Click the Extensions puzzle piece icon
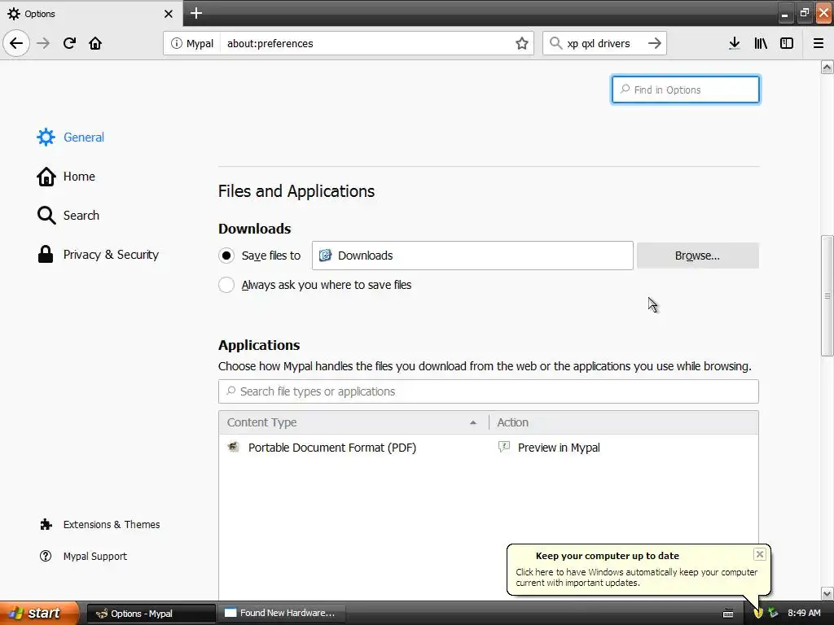This screenshot has height=625, width=834. pyautogui.click(x=46, y=525)
